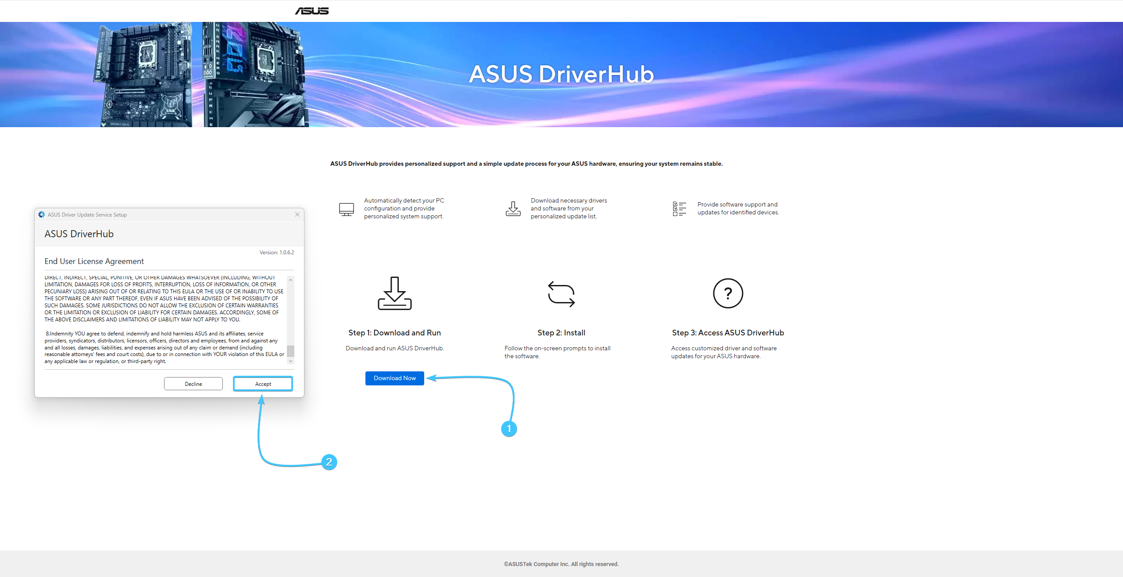Click 'Download and run ASUS DriverHub.' text

395,348
